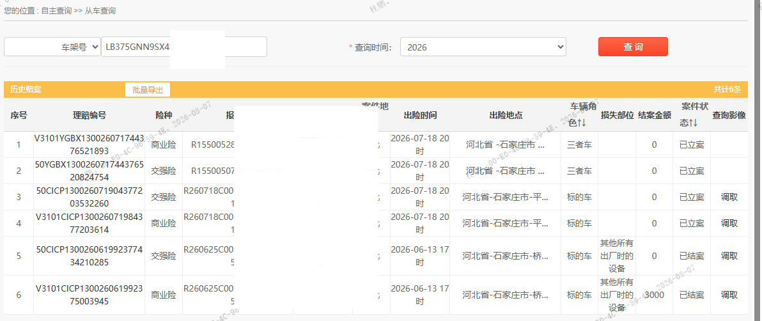The width and height of the screenshot is (762, 321).
Task: Click 标的车 role in row 3
Action: tap(579, 197)
